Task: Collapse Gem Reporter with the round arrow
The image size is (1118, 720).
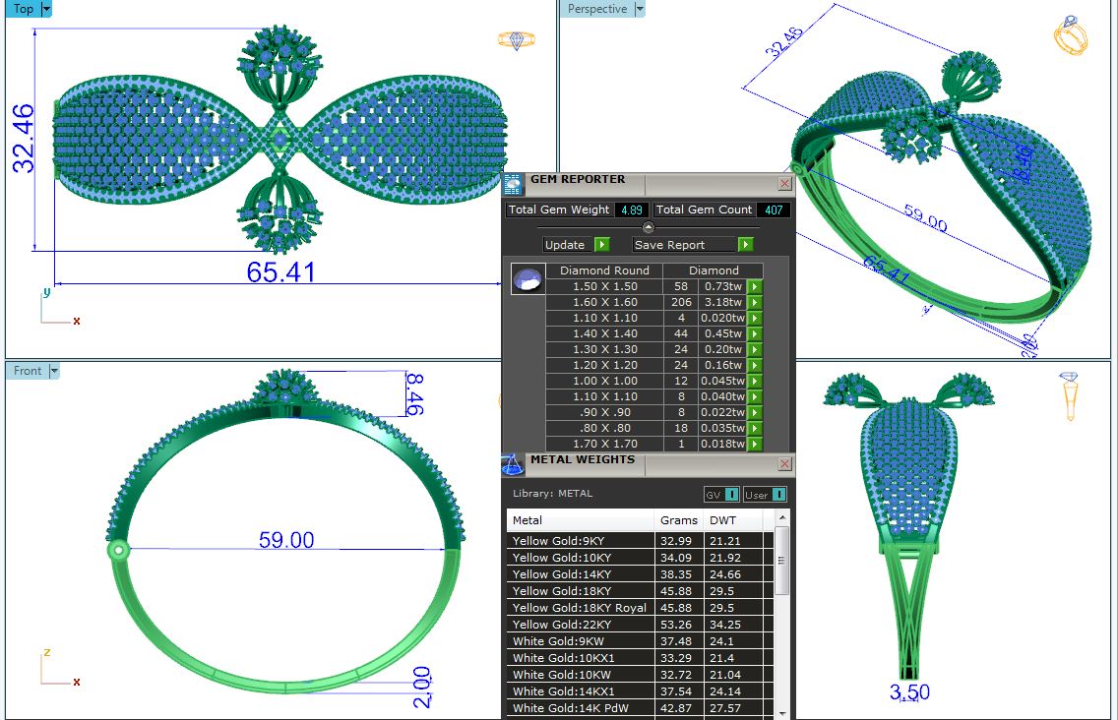Action: tap(648, 227)
